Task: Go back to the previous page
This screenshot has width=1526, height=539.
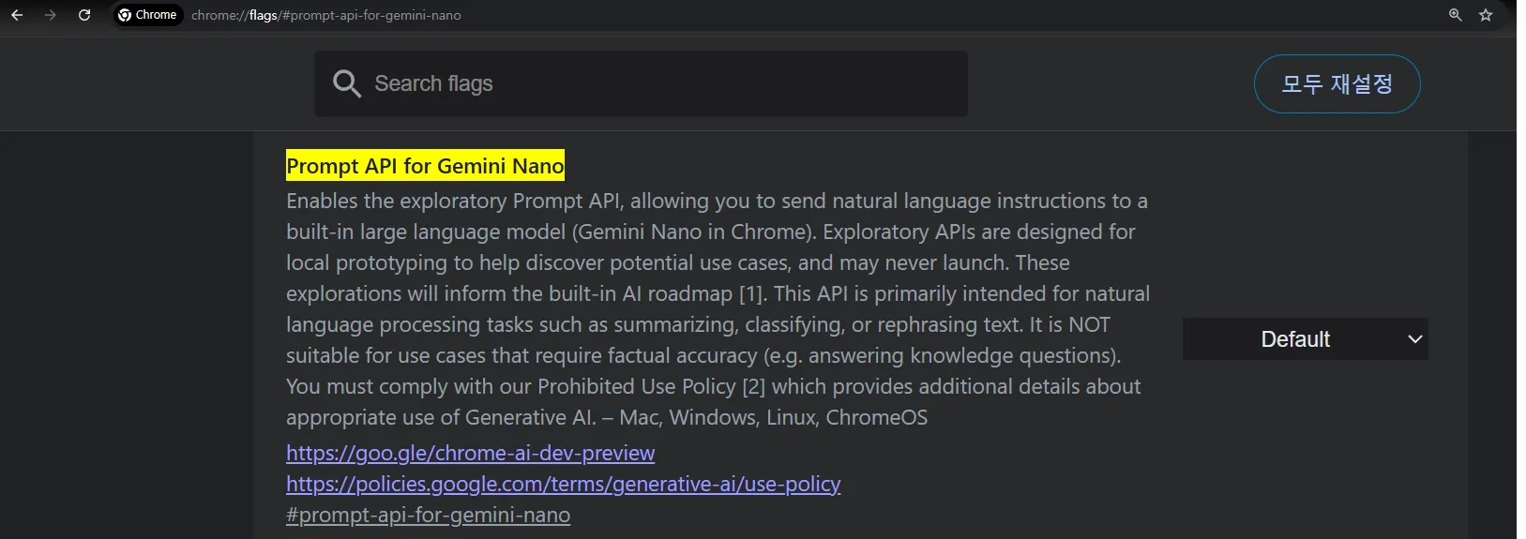Action: click(x=17, y=15)
